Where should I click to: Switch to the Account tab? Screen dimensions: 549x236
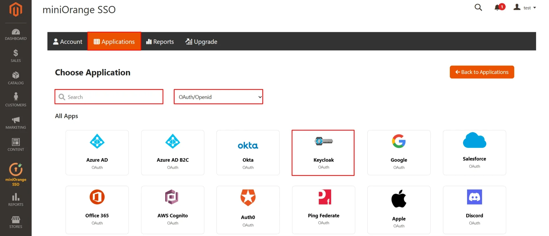pyautogui.click(x=68, y=42)
